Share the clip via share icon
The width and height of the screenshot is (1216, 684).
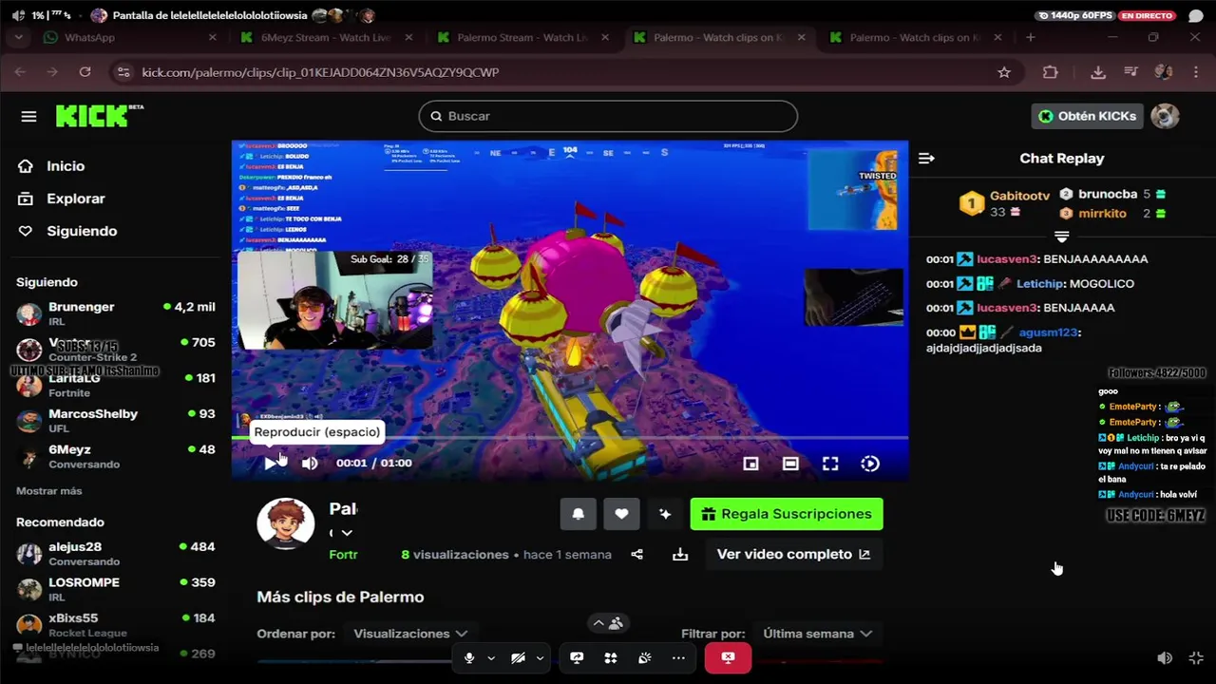point(636,554)
